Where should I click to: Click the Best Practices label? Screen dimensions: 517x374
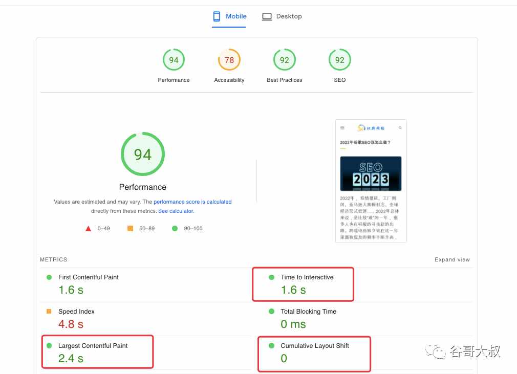pyautogui.click(x=285, y=80)
